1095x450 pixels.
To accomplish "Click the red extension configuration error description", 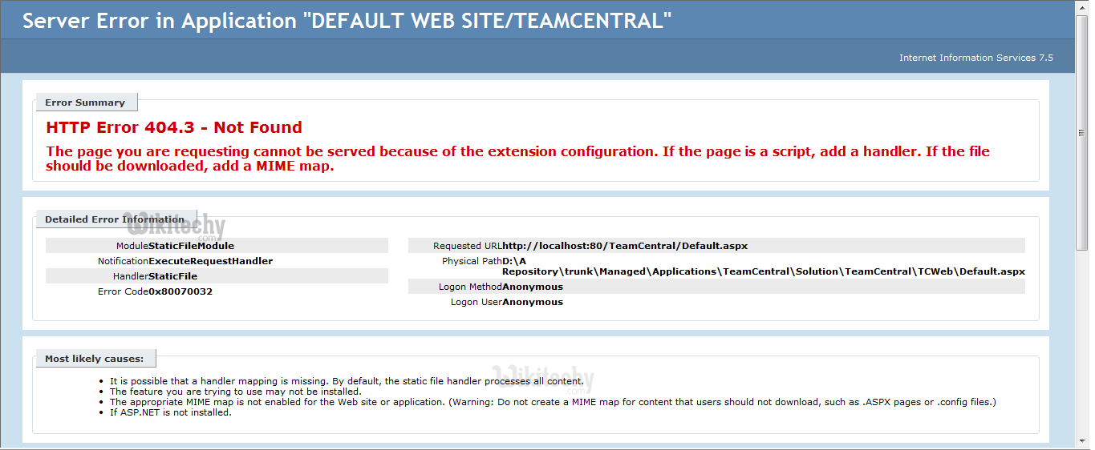I will click(x=518, y=159).
